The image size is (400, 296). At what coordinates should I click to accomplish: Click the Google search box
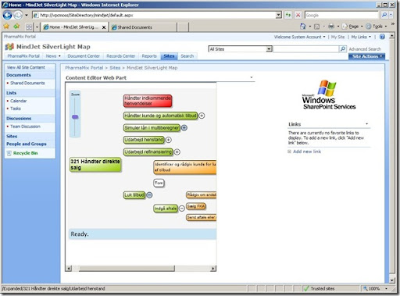(x=341, y=15)
